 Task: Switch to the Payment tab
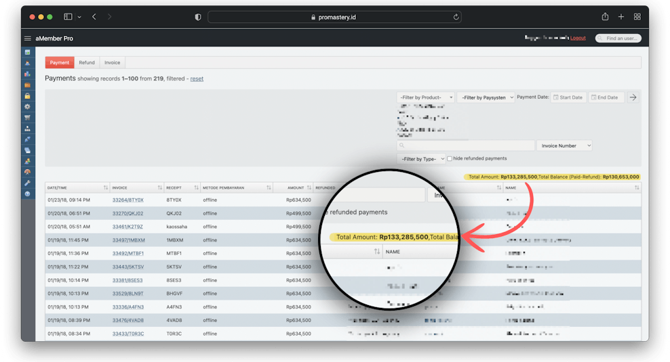pyautogui.click(x=60, y=62)
